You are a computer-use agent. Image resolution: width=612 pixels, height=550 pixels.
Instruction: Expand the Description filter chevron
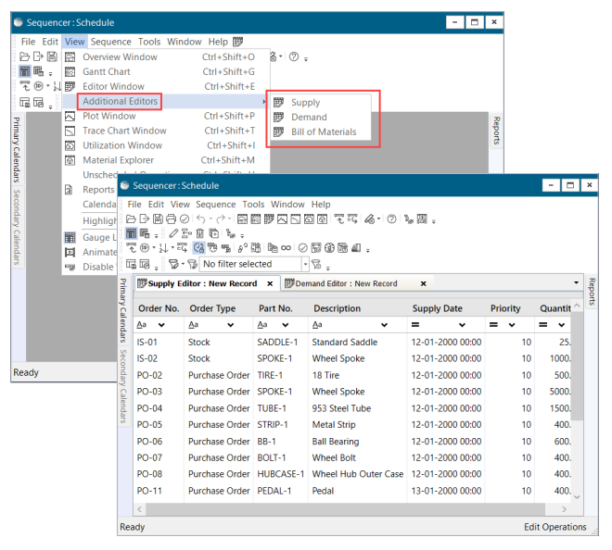tap(384, 325)
